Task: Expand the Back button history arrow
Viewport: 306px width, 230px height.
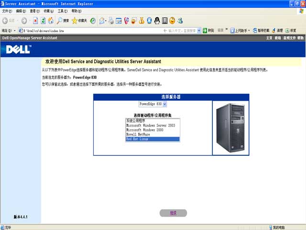Action: 17,21
